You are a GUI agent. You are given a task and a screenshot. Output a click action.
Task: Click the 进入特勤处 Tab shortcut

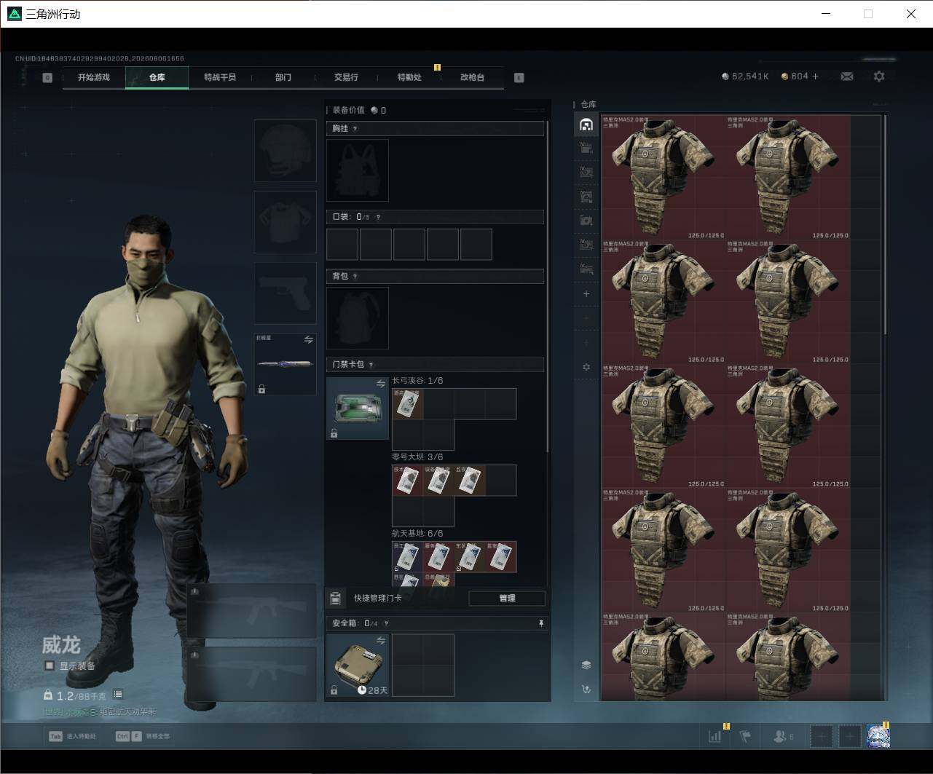[72, 736]
